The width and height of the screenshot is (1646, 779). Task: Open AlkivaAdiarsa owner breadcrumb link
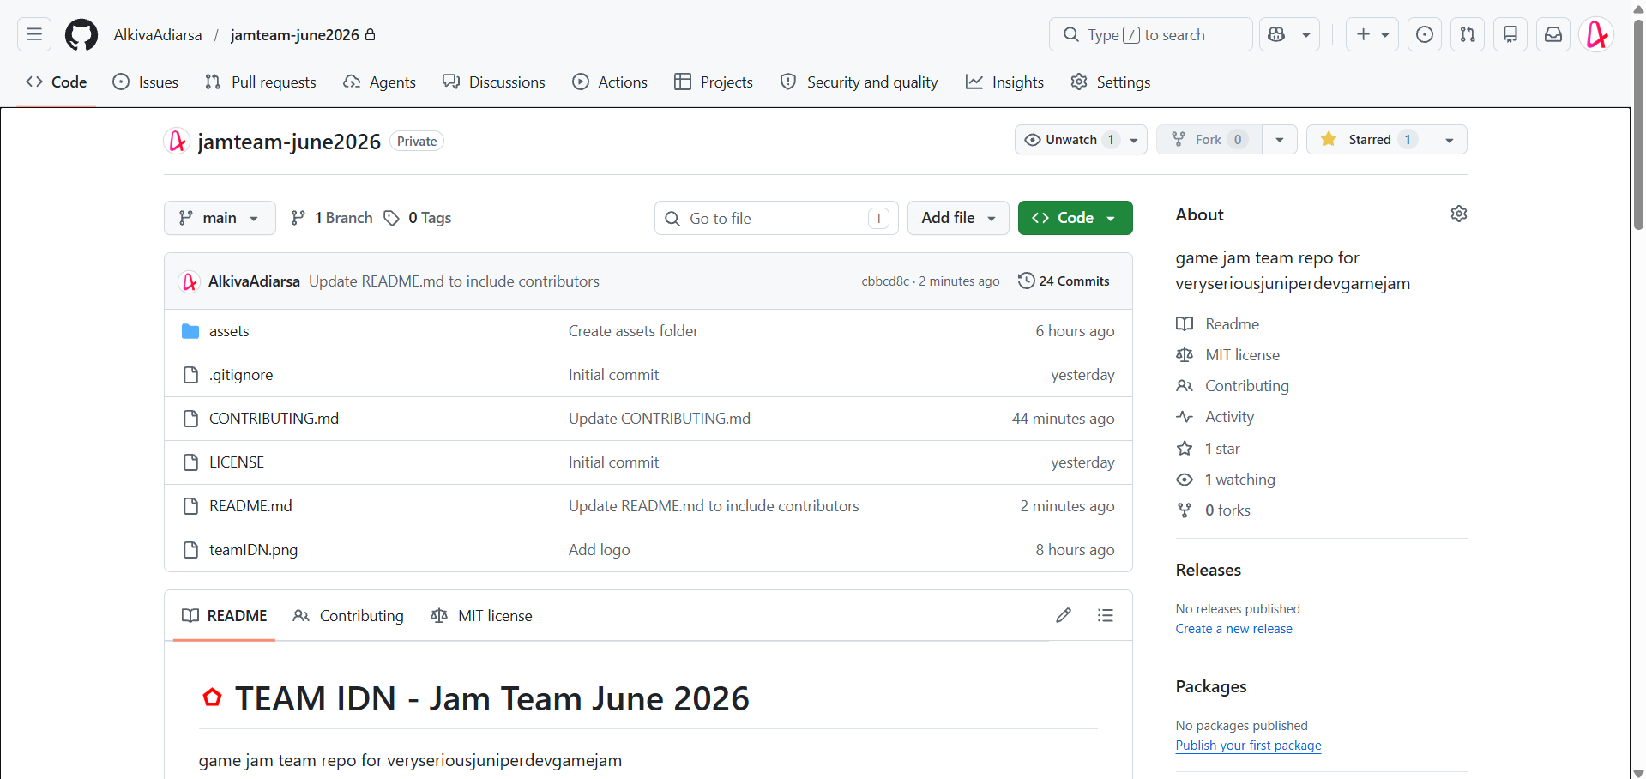tap(158, 35)
